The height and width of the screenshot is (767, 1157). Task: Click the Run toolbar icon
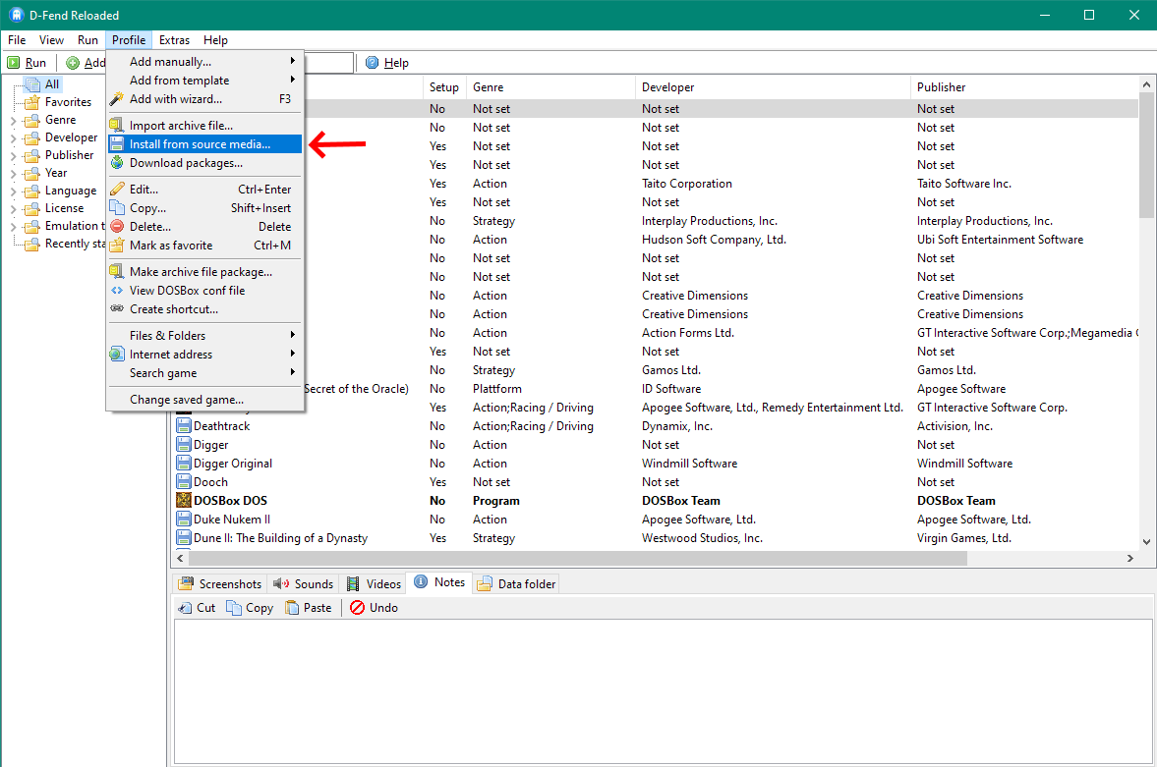click(x=14, y=63)
